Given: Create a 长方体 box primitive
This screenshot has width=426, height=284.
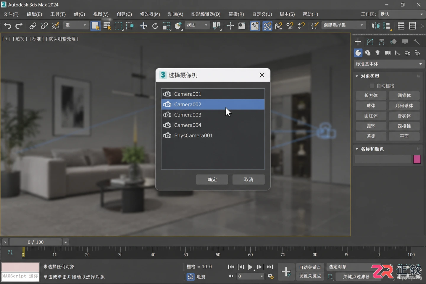Looking at the screenshot, I should (x=371, y=96).
